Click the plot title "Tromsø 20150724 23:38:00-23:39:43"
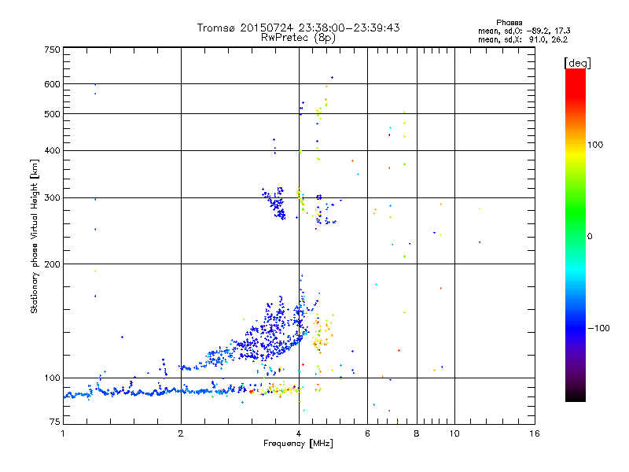This screenshot has width=629, height=472. point(298,28)
